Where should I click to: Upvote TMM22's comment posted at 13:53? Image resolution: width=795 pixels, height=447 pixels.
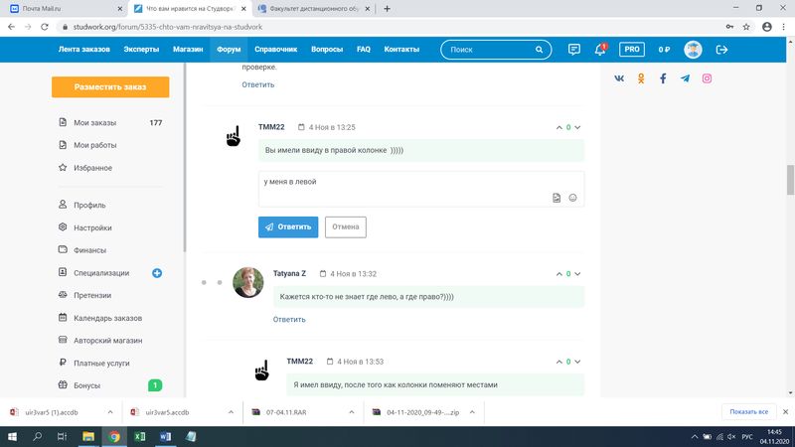click(x=558, y=362)
